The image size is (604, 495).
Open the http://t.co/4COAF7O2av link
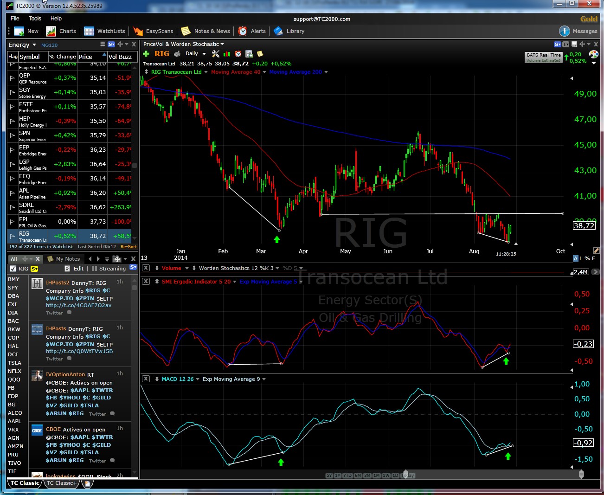pos(78,305)
